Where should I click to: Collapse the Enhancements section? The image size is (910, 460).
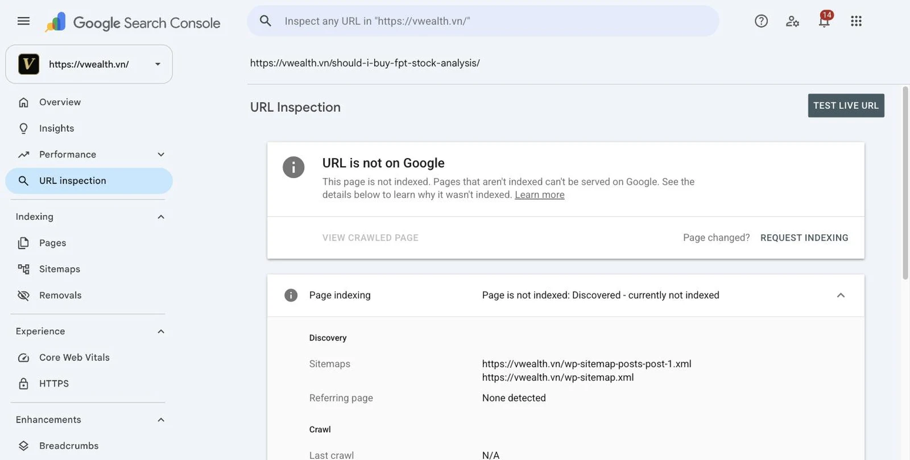tap(161, 420)
